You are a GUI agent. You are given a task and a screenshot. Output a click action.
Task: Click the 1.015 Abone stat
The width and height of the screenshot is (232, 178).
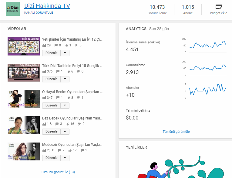point(188,10)
